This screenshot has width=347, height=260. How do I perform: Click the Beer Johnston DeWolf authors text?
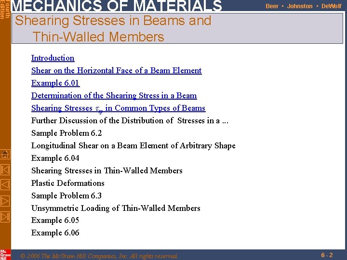point(304,6)
